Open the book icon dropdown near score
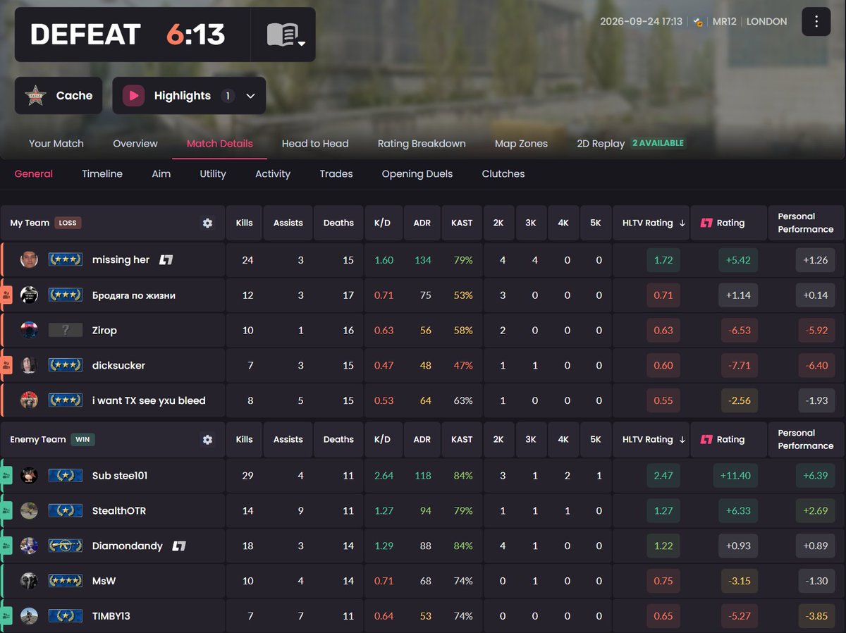846x633 pixels. [284, 35]
